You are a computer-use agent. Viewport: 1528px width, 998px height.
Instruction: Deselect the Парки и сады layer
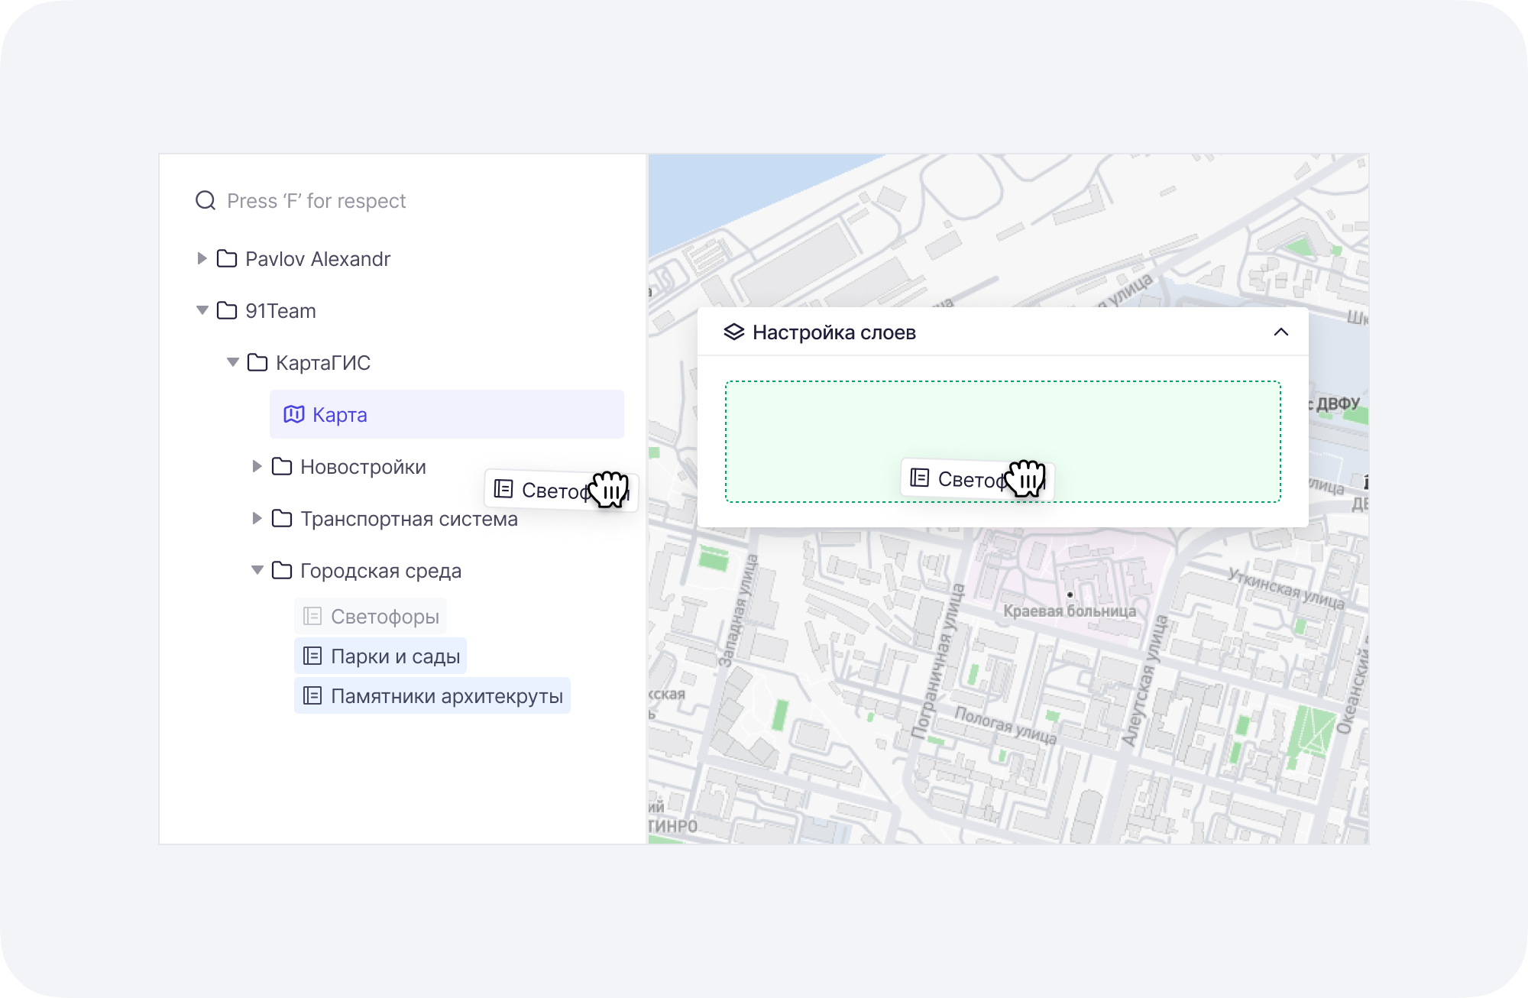[x=394, y=655]
